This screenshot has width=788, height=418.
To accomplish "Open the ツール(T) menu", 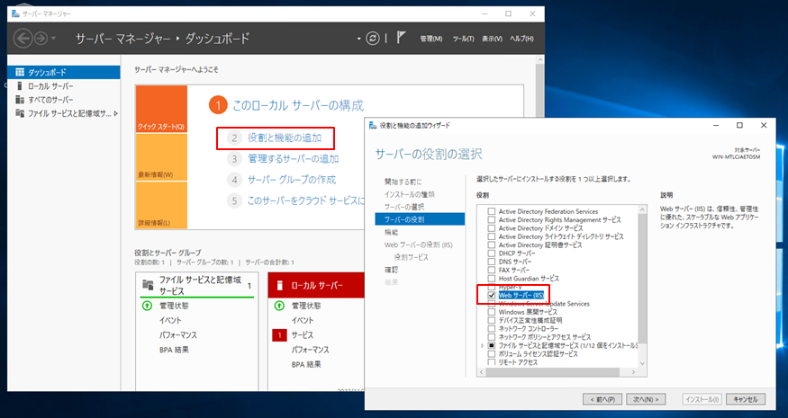I will 463,39.
